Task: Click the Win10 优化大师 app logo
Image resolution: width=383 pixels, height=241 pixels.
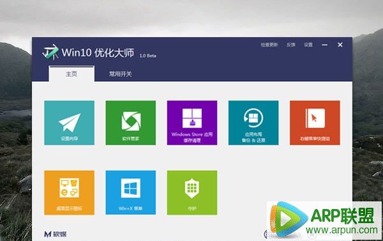Action: 50,52
